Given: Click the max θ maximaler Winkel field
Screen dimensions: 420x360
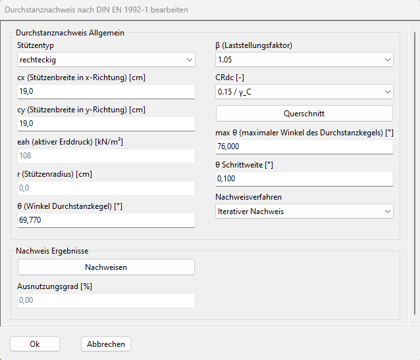Looking at the screenshot, I should pyautogui.click(x=303, y=146).
